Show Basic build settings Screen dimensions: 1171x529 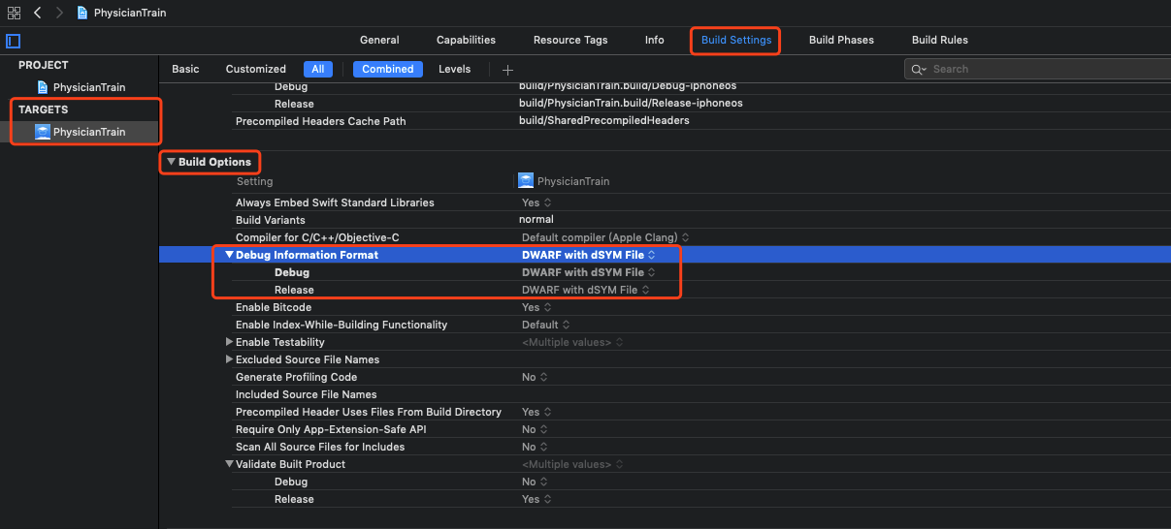(185, 69)
